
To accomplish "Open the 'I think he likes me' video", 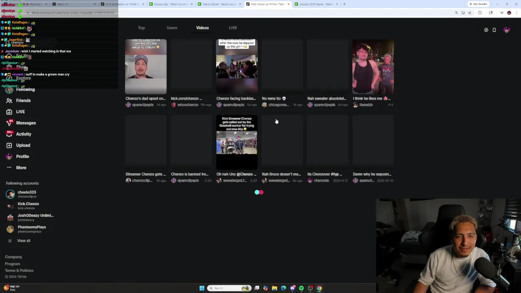I will 373,66.
